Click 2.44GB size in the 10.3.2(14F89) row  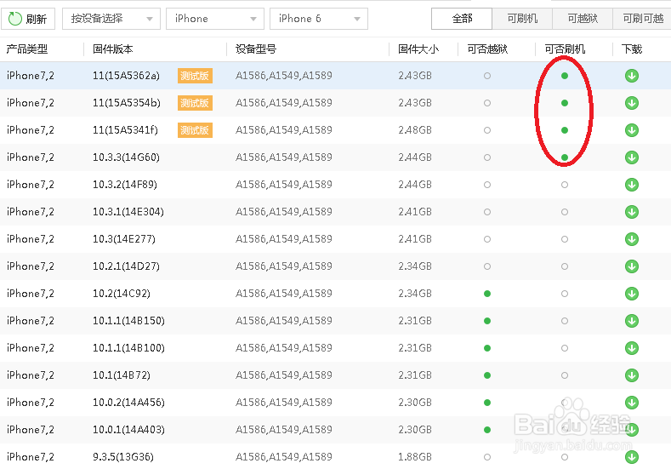pos(415,185)
